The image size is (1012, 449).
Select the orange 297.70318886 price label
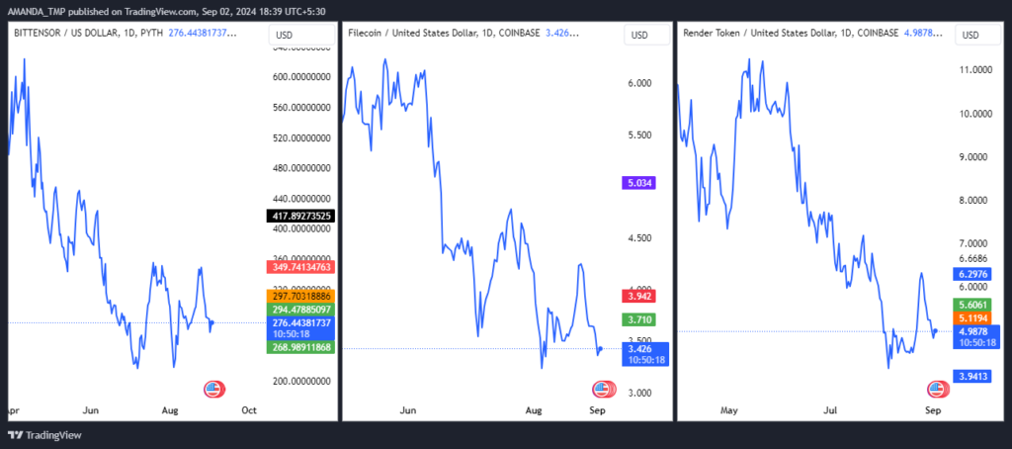pos(300,296)
